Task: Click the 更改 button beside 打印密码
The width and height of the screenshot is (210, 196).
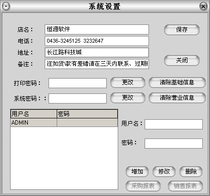Action: [x=128, y=82]
